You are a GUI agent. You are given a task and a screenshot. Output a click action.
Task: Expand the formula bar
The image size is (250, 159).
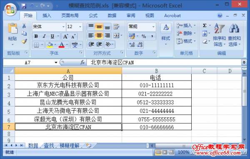point(244,62)
